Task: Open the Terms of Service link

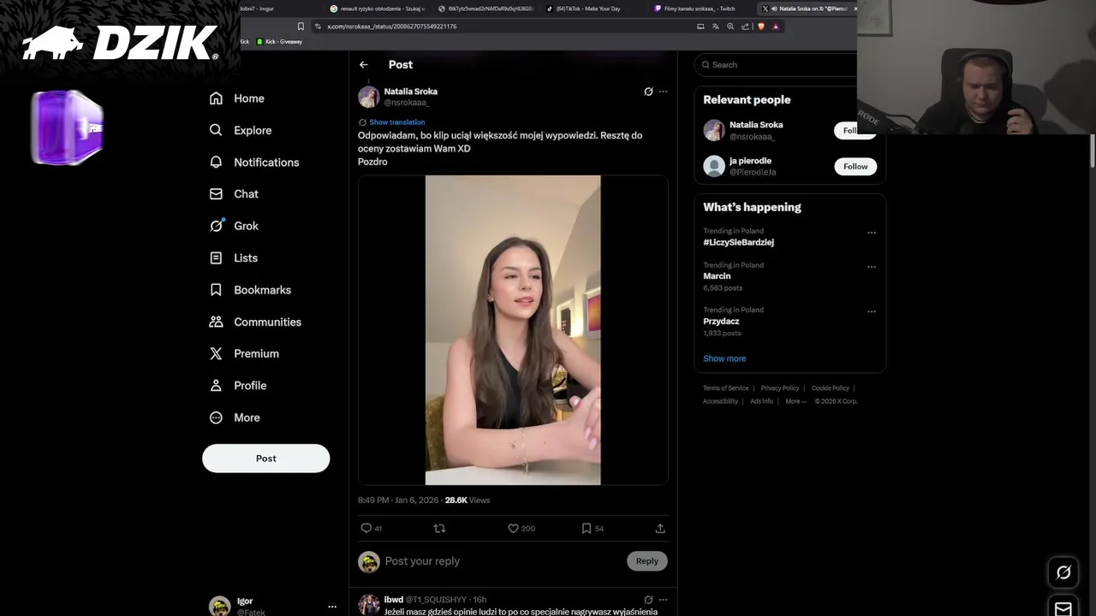Action: point(726,388)
